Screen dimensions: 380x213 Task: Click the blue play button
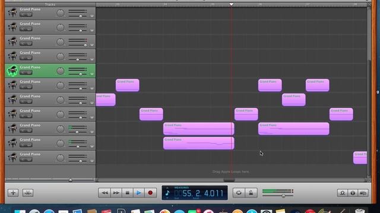[x=139, y=193]
